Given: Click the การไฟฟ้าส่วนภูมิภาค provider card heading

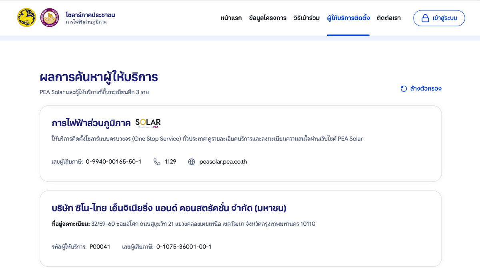Looking at the screenshot, I should coord(91,123).
